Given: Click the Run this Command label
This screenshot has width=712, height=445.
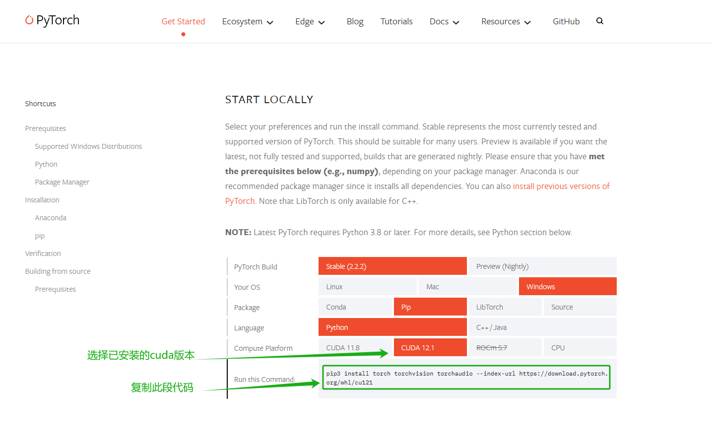Looking at the screenshot, I should (x=265, y=380).
